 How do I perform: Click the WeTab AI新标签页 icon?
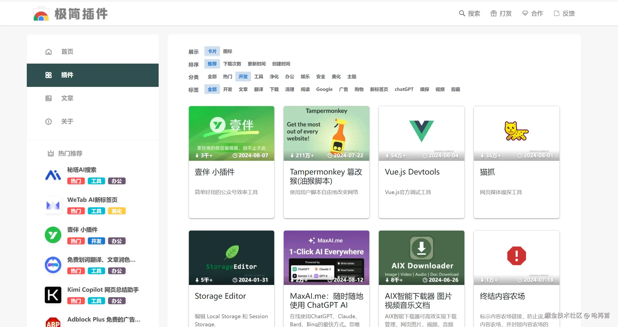[53, 205]
